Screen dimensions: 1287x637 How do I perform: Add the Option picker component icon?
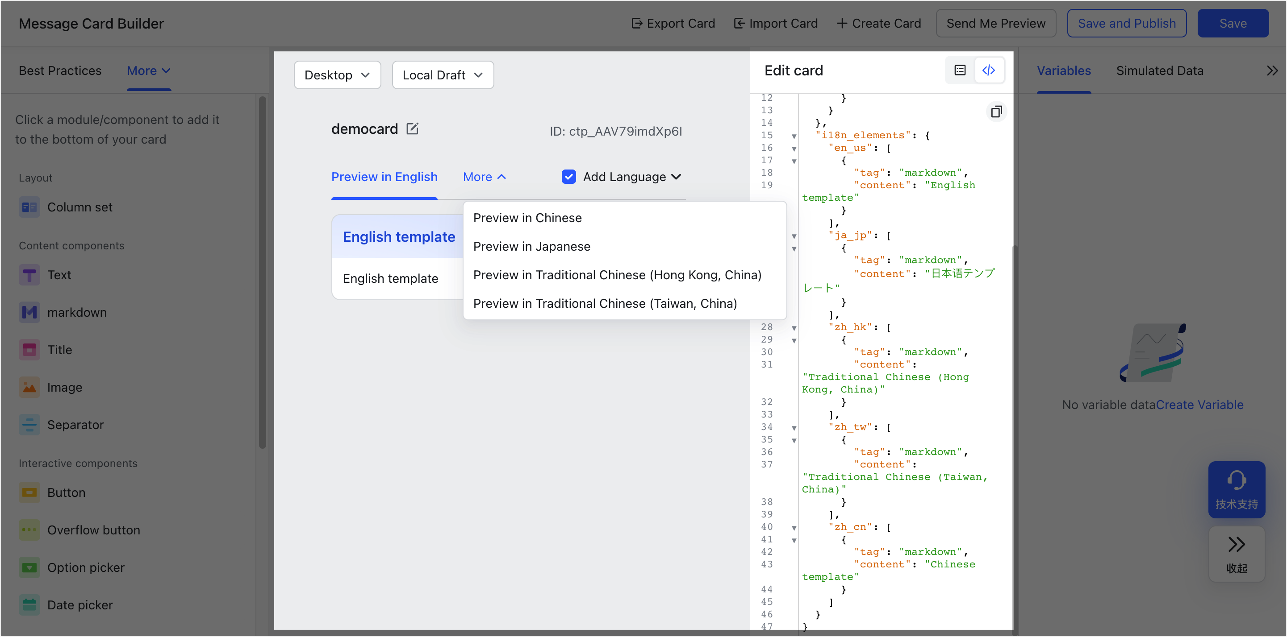point(29,567)
